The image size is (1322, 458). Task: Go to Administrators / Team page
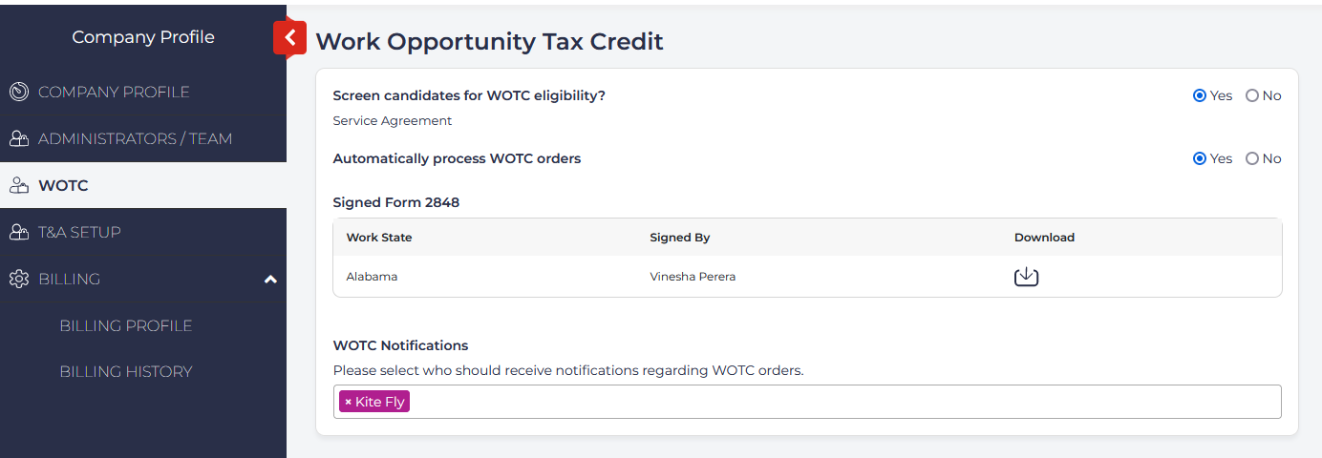(x=135, y=138)
